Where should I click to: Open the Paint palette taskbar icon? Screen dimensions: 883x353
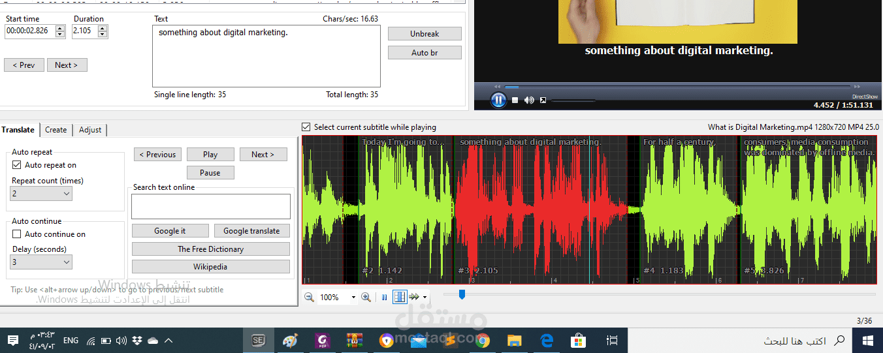click(x=290, y=340)
